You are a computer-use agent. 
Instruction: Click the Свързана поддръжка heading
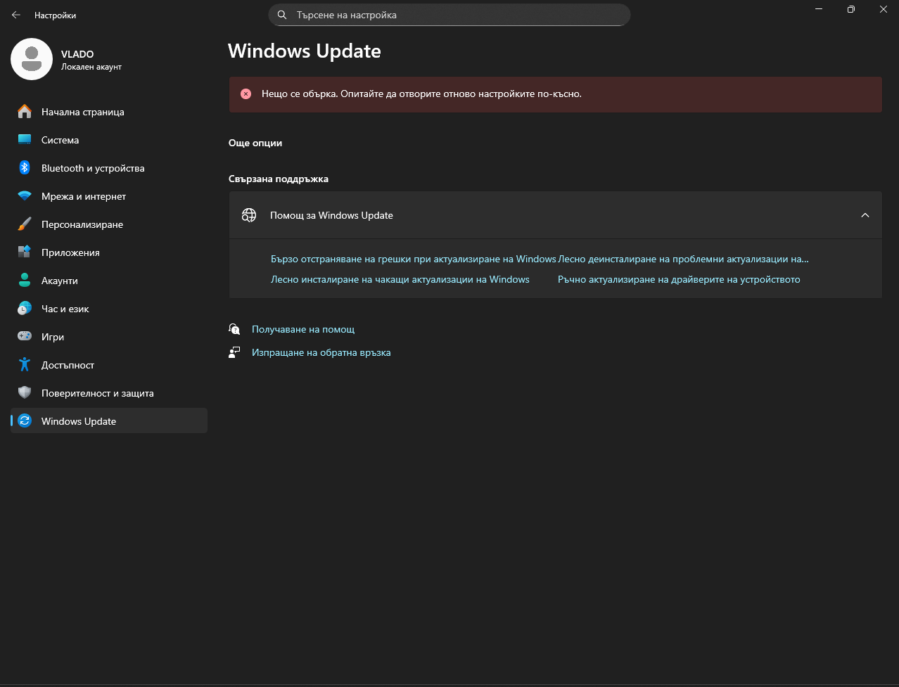coord(279,179)
